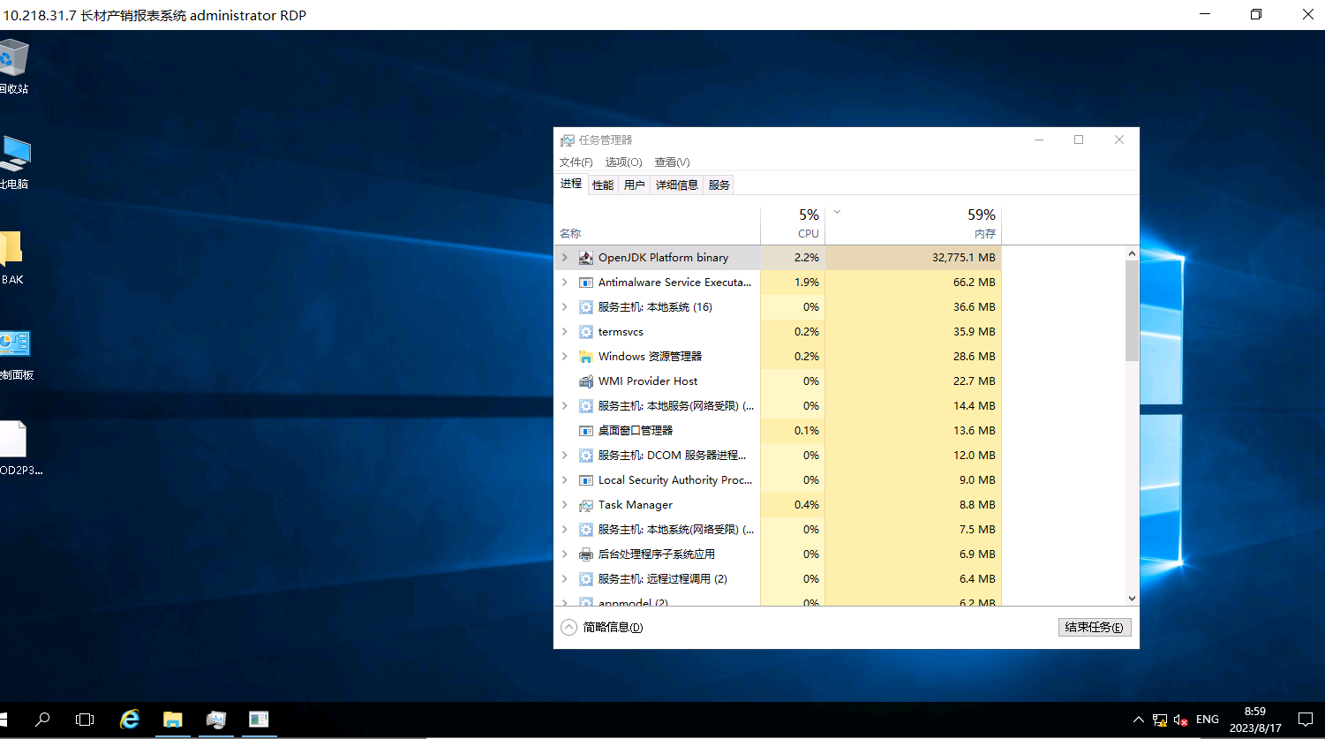Open taskbar Search magnifier icon
1325x739 pixels.
click(42, 720)
